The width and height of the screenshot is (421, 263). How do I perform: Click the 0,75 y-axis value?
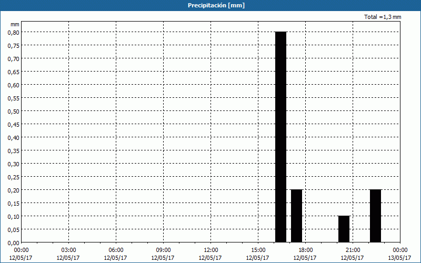point(14,46)
